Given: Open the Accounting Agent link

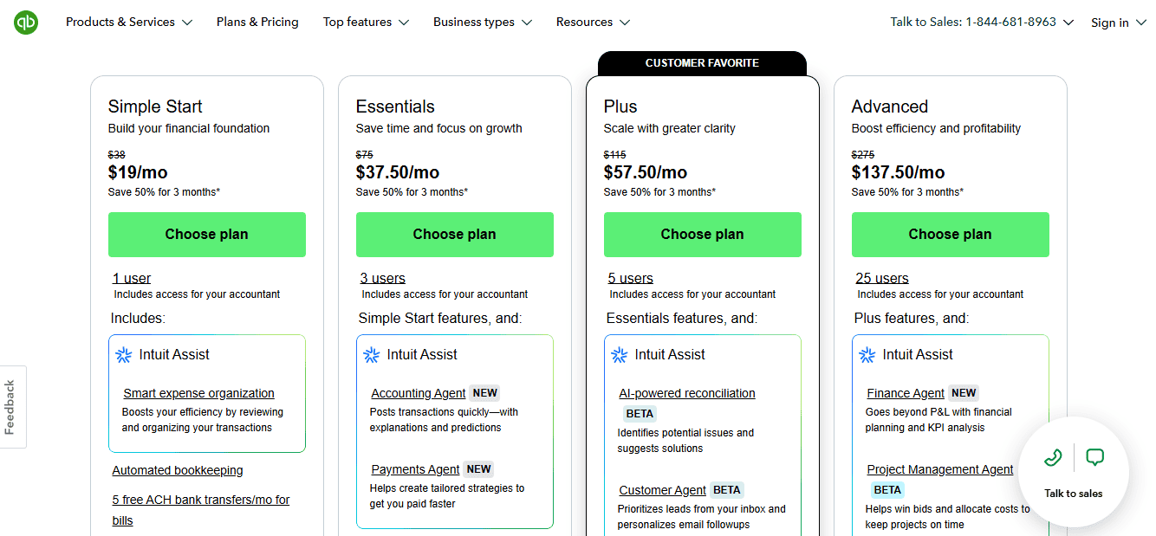Looking at the screenshot, I should (419, 393).
